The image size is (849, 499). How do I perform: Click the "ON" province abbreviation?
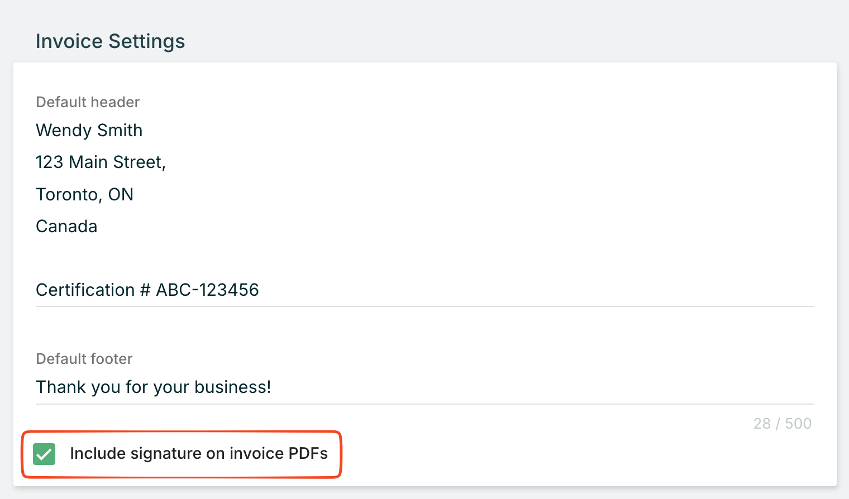coord(121,195)
